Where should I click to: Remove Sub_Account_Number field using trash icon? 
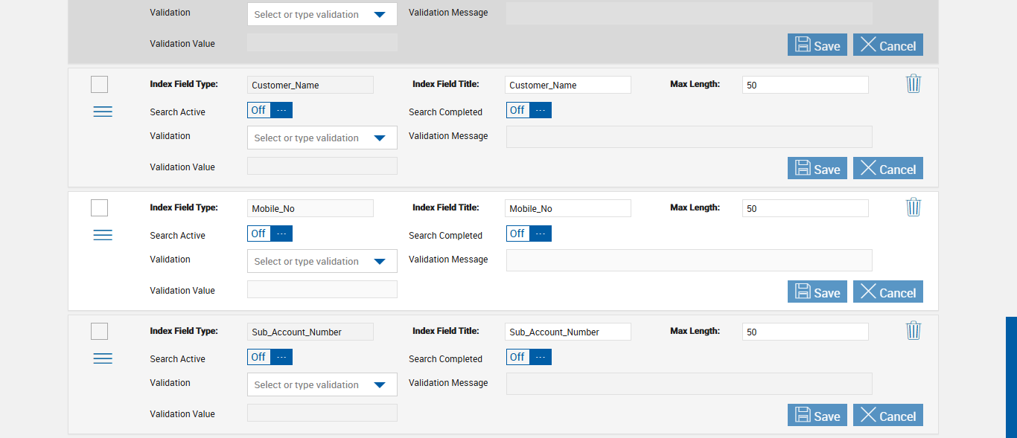coord(914,331)
